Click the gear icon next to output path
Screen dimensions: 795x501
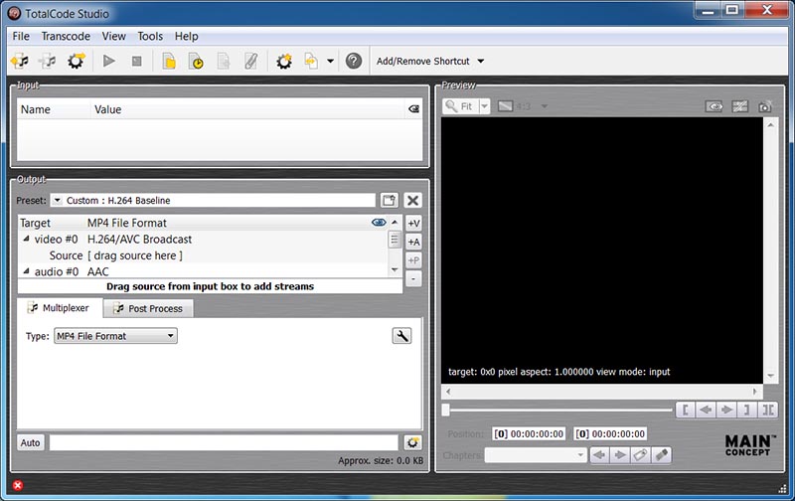point(412,442)
